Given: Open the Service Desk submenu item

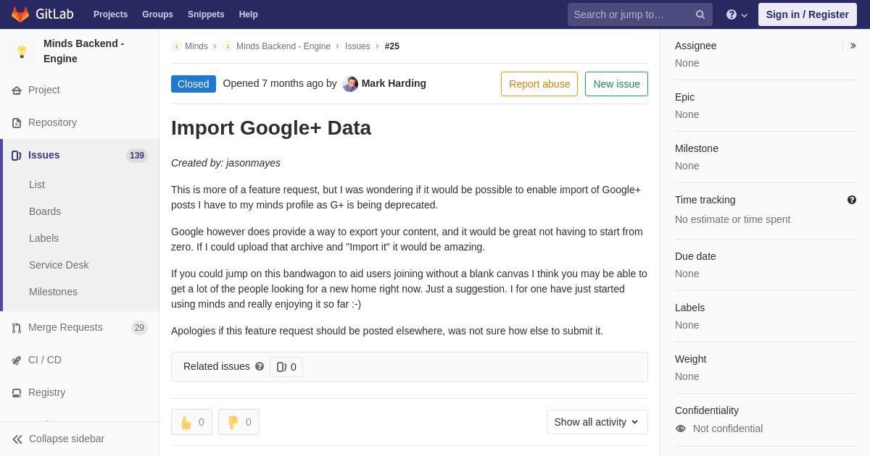Looking at the screenshot, I should [59, 265].
